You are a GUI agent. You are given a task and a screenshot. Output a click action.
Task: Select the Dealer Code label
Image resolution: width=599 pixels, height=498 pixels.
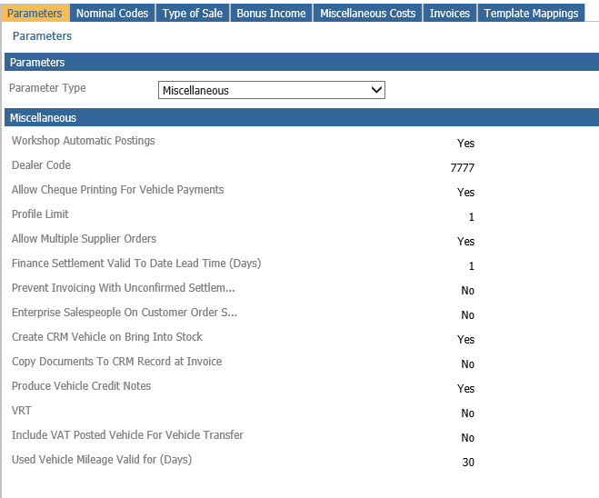pyautogui.click(x=41, y=165)
